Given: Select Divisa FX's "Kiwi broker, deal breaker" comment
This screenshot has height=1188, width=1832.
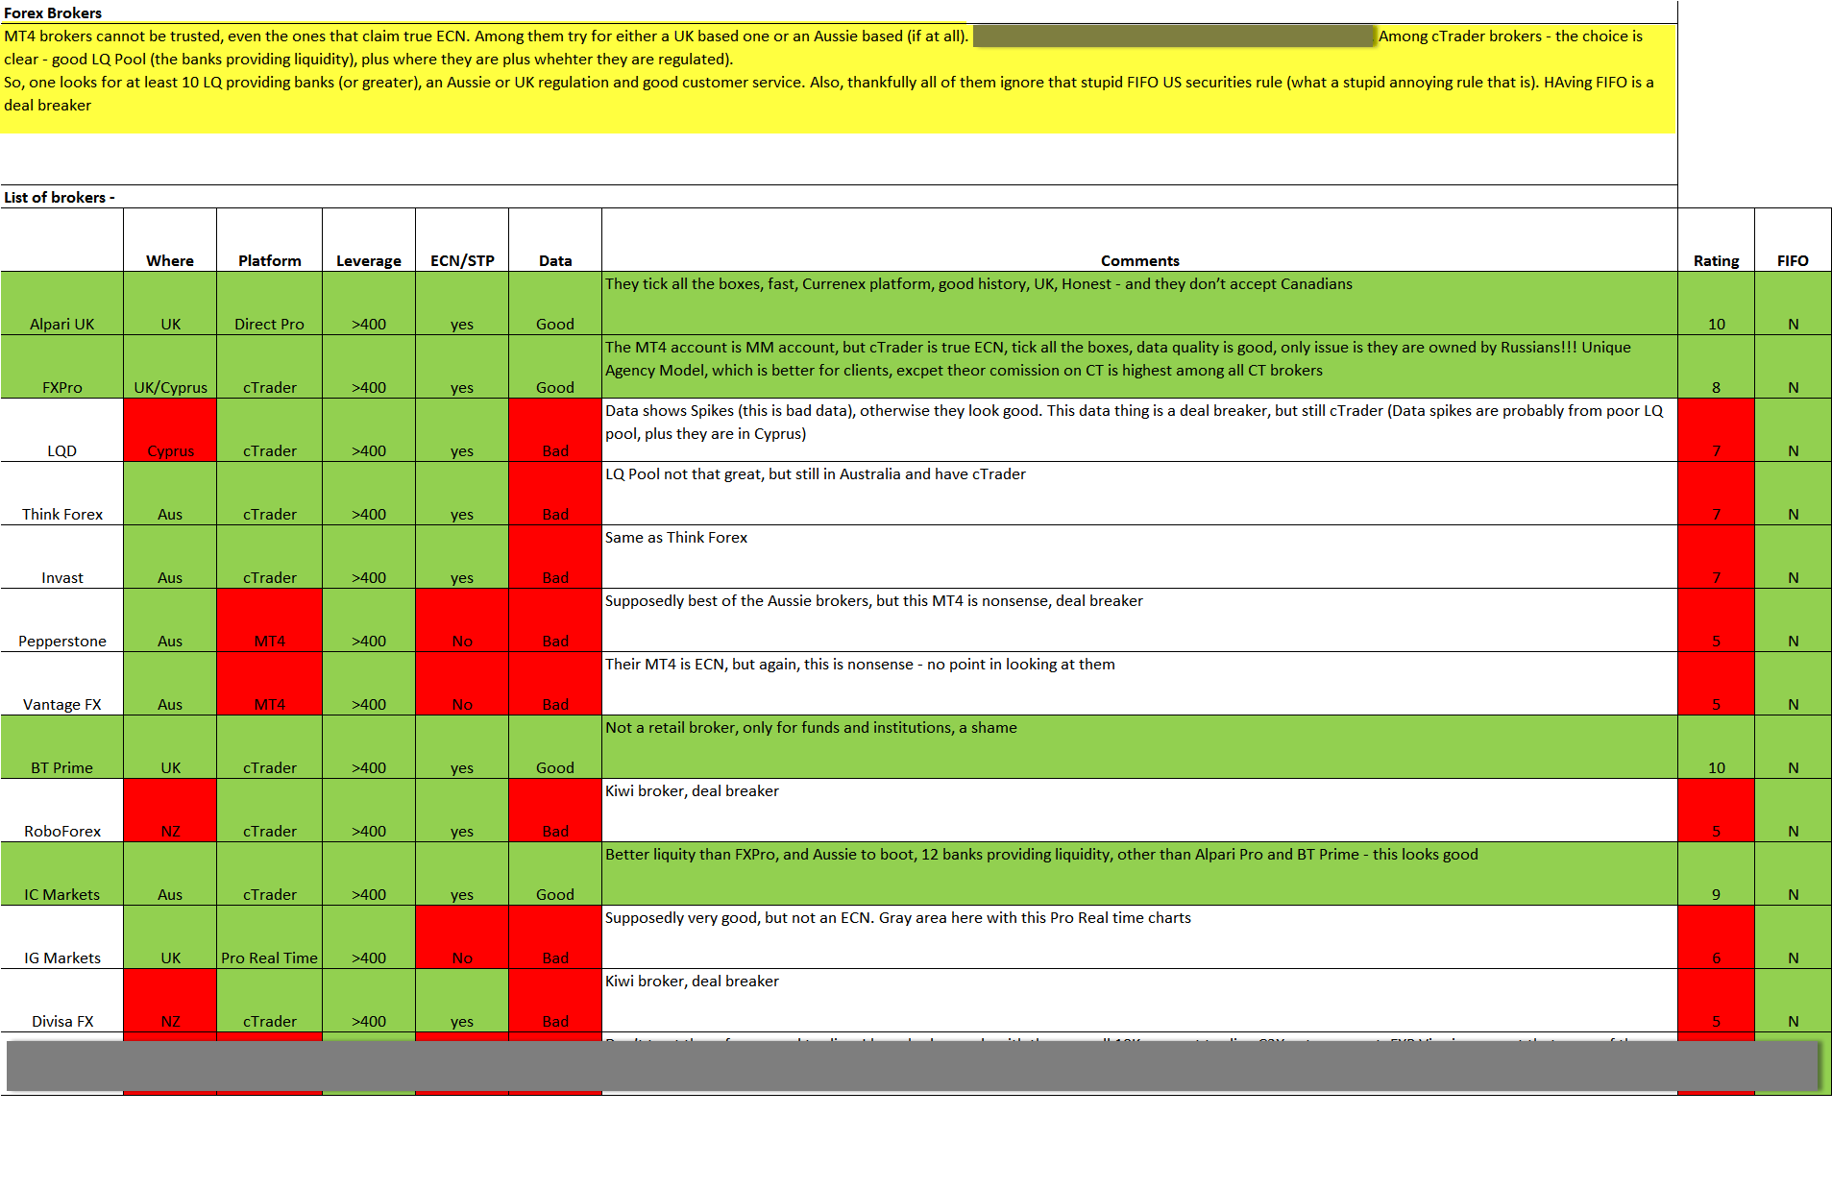Looking at the screenshot, I should [x=1140, y=1001].
